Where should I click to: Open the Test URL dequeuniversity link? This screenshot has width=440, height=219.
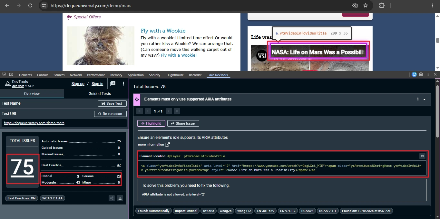(34, 123)
